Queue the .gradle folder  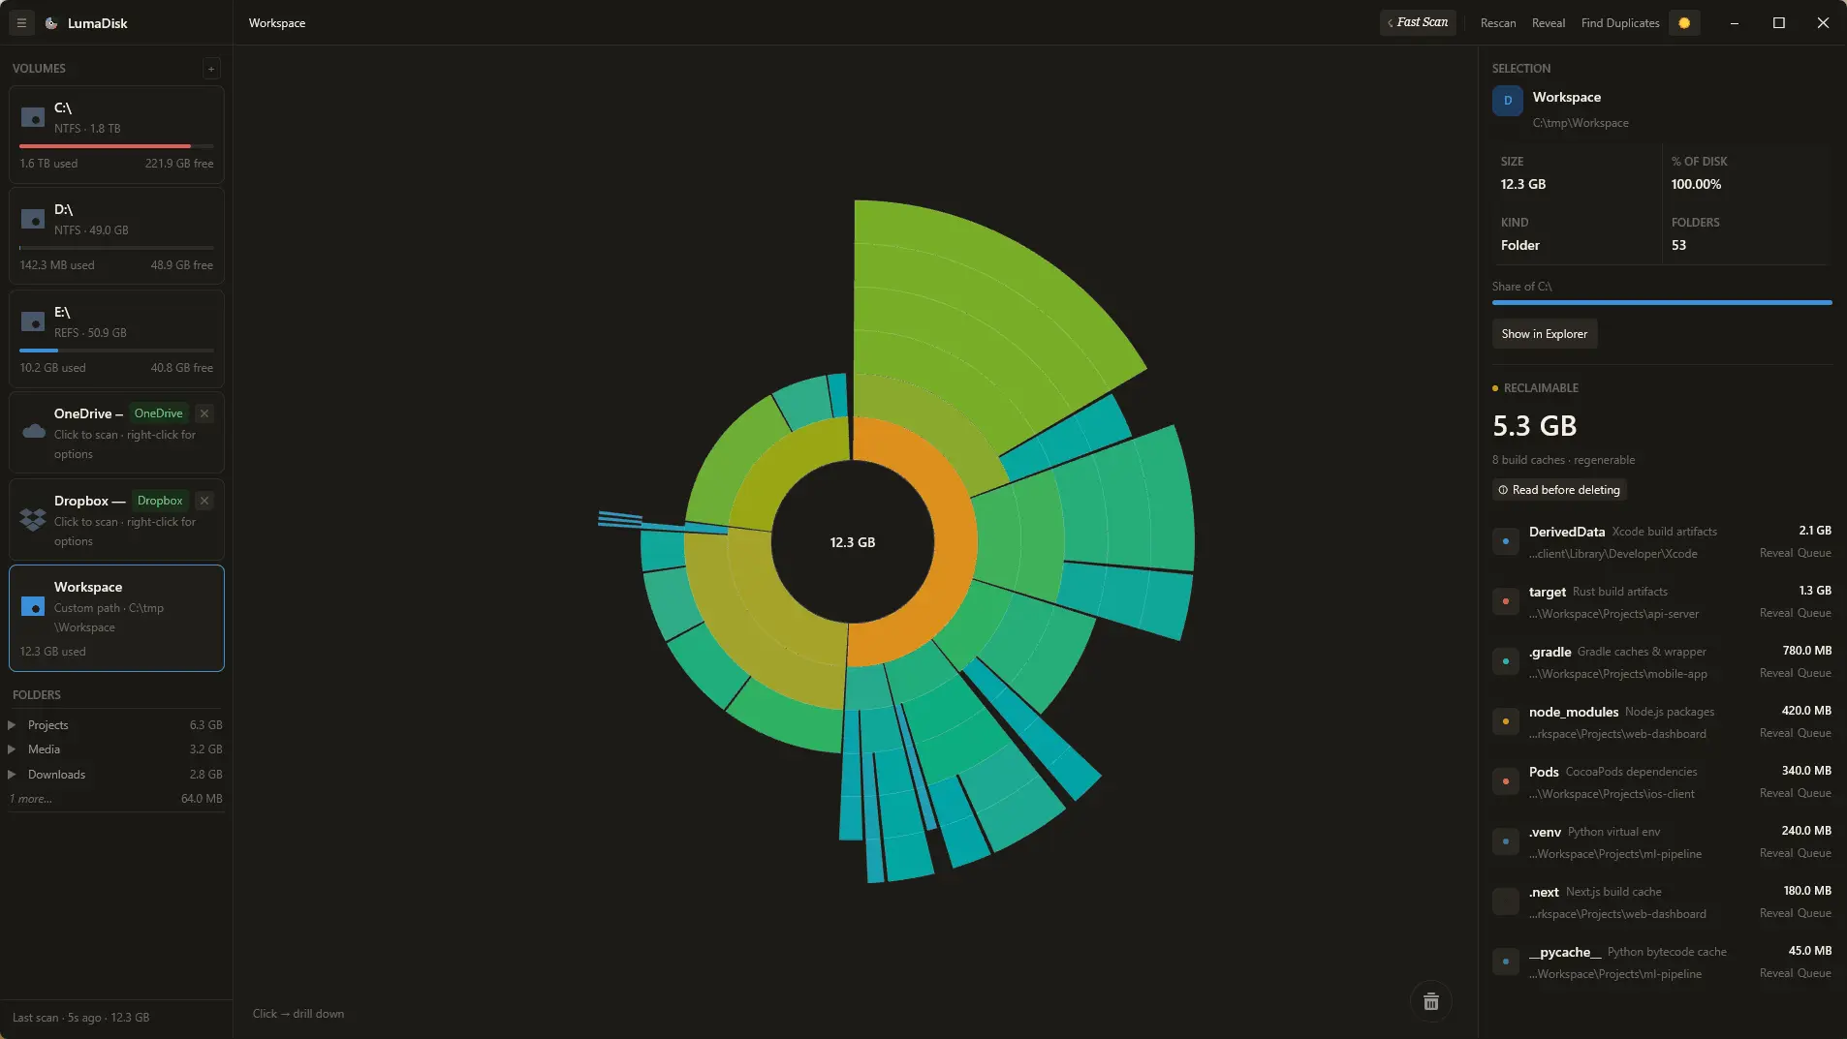(x=1814, y=673)
